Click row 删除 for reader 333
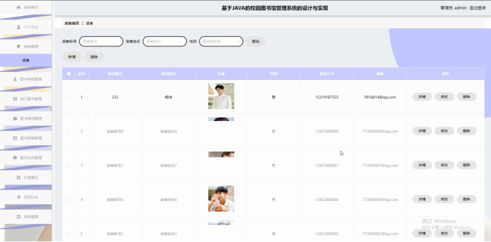Viewport: 491px width, 242px height. pos(467,97)
